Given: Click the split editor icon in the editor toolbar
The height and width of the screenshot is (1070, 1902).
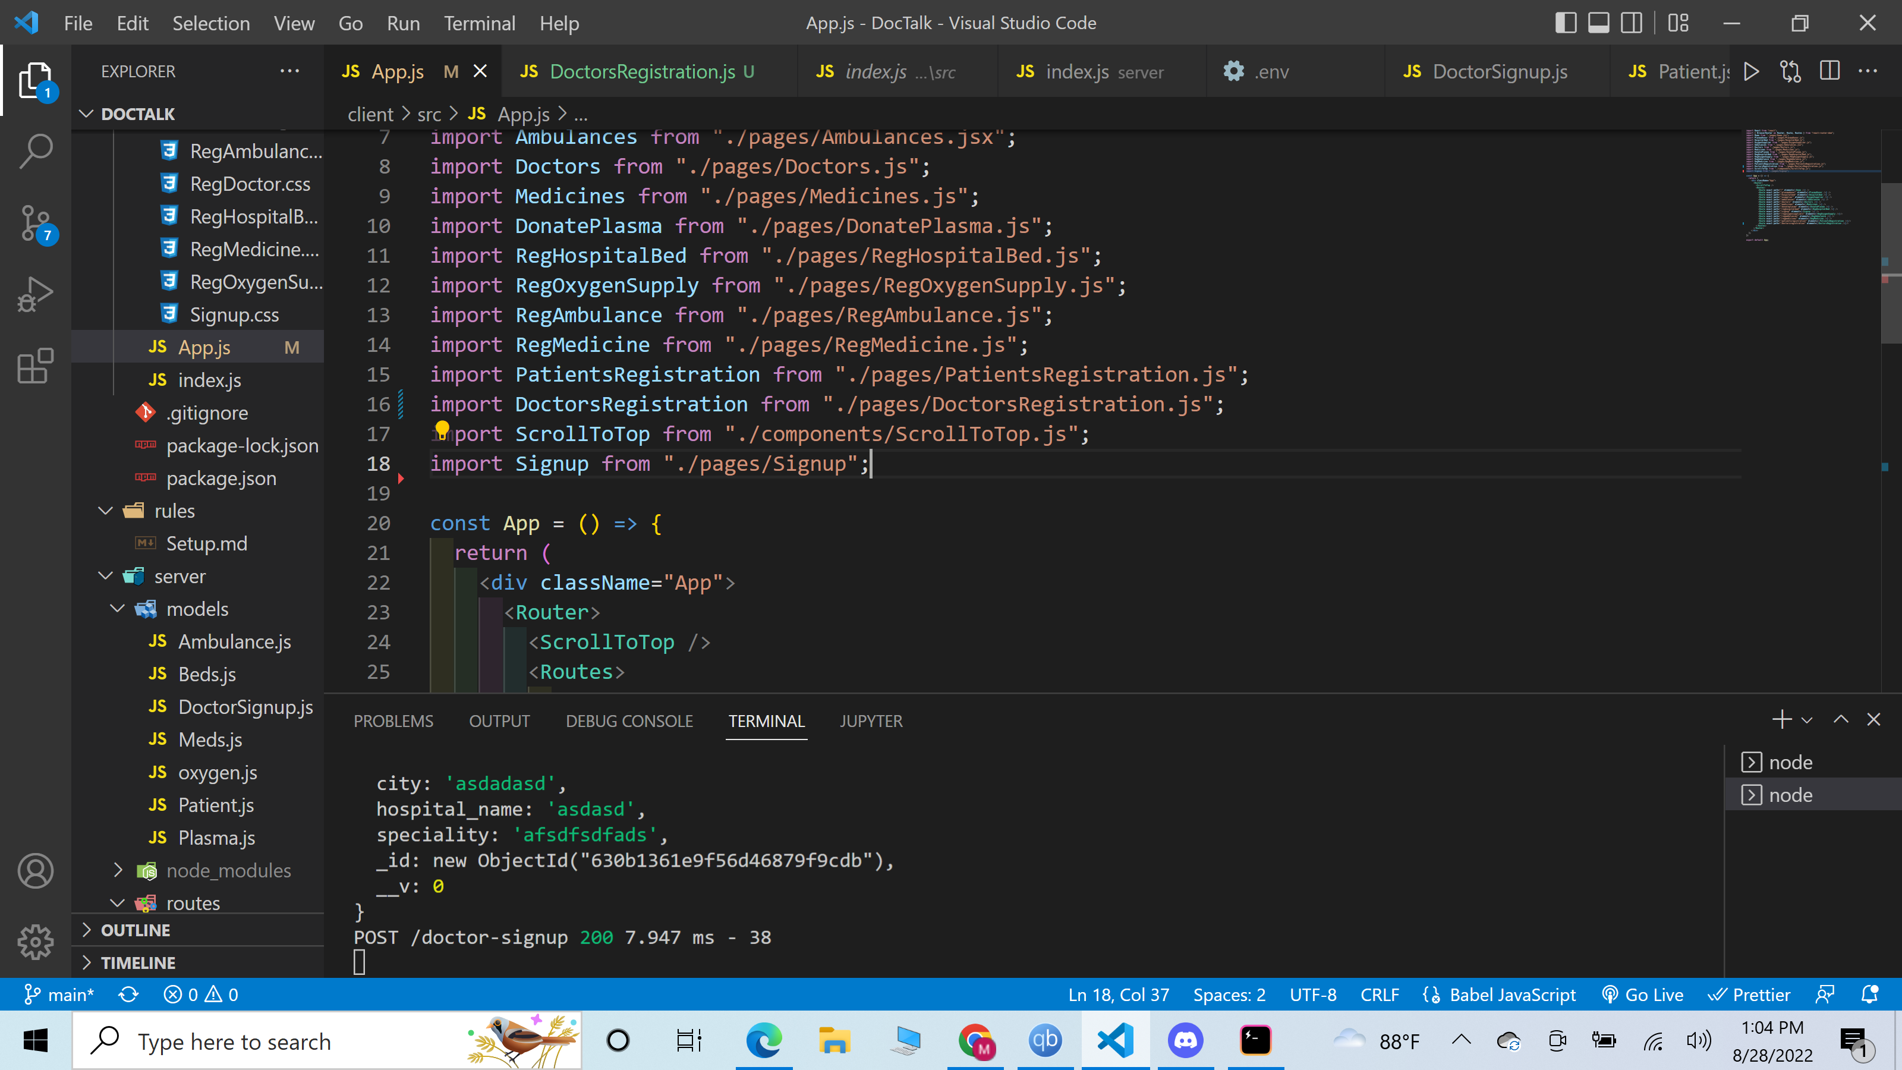Looking at the screenshot, I should click(1829, 71).
